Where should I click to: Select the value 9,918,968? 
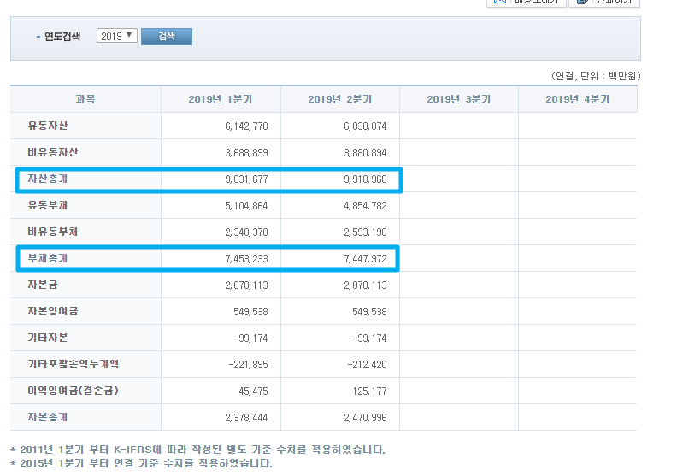(365, 179)
